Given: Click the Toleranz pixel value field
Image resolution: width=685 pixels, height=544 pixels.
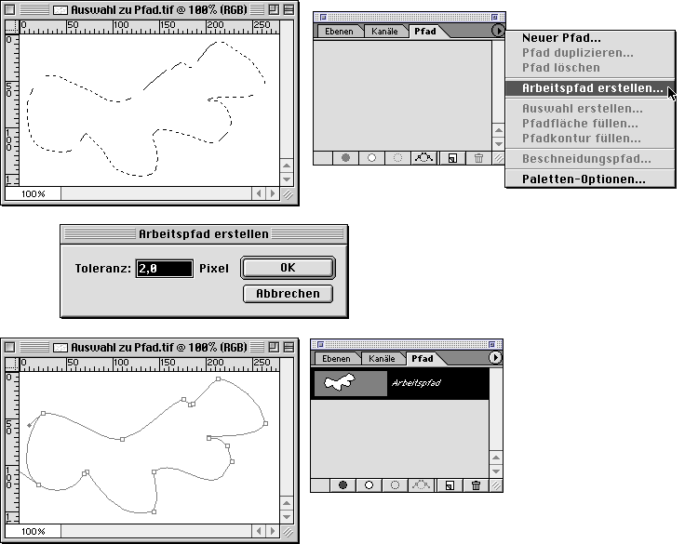Looking at the screenshot, I should pos(162,268).
